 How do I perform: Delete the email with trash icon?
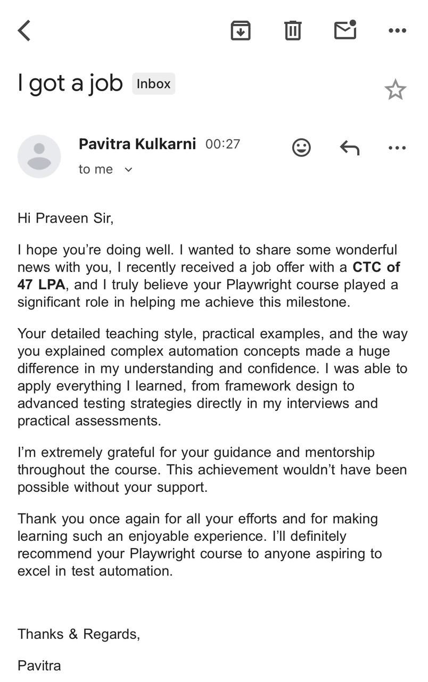tap(292, 30)
